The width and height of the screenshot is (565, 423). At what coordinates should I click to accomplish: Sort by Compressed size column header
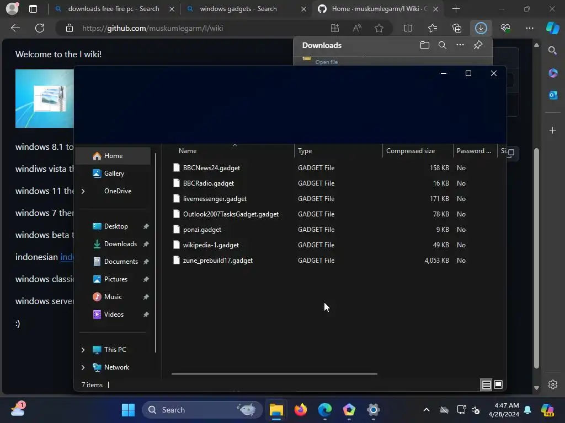click(x=418, y=151)
